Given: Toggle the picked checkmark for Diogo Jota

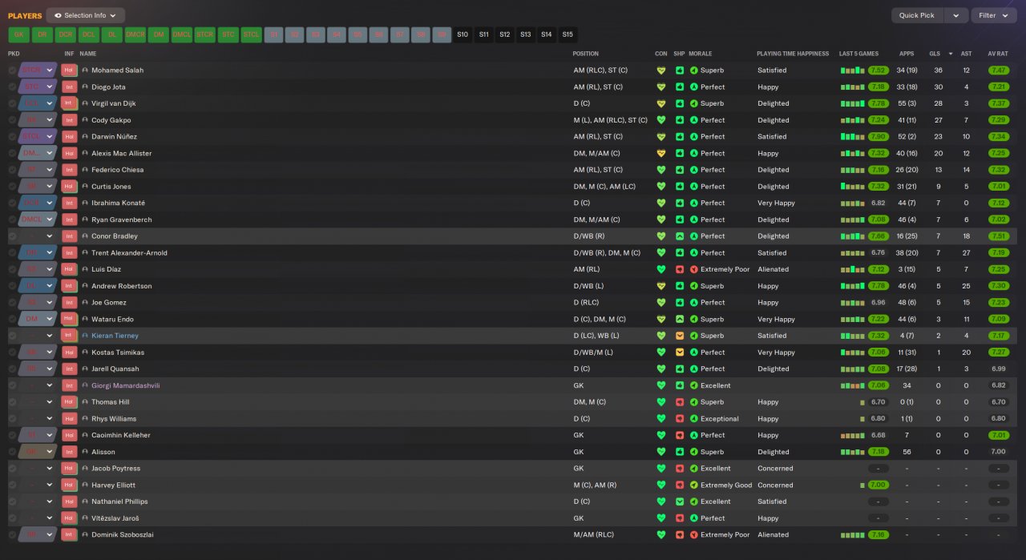Looking at the screenshot, I should [12, 87].
